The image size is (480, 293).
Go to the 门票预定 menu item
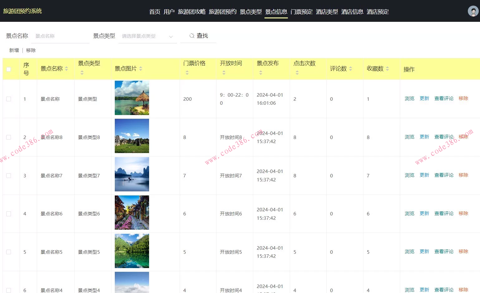coord(301,12)
